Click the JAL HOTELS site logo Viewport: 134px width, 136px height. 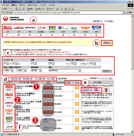coord(30,28)
